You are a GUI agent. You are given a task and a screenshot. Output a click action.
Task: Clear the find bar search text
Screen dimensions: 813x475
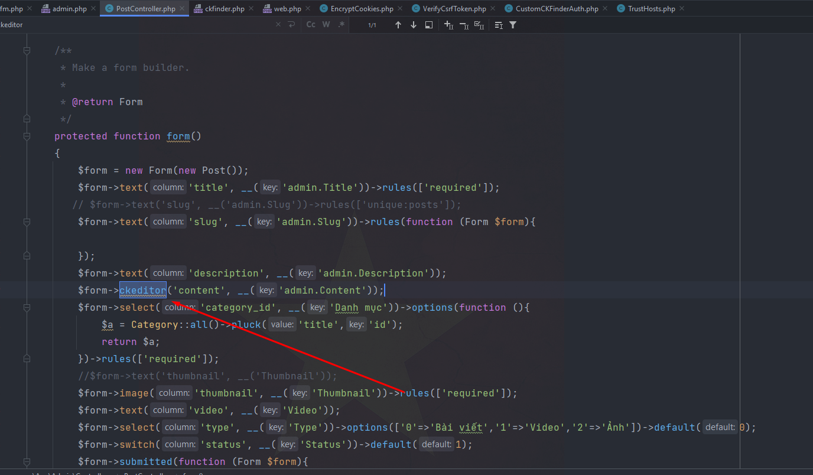click(x=279, y=25)
